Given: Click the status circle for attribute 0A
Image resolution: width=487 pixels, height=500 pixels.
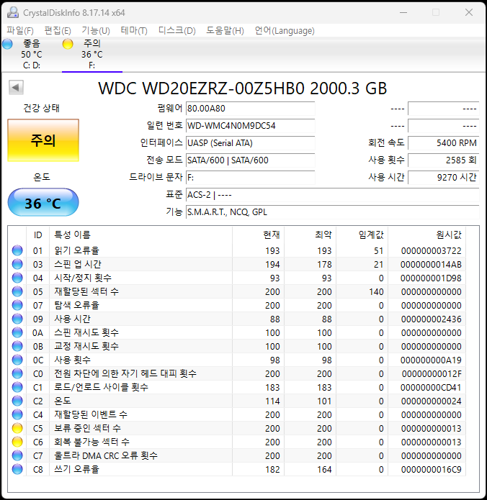Looking at the screenshot, I should tap(17, 332).
